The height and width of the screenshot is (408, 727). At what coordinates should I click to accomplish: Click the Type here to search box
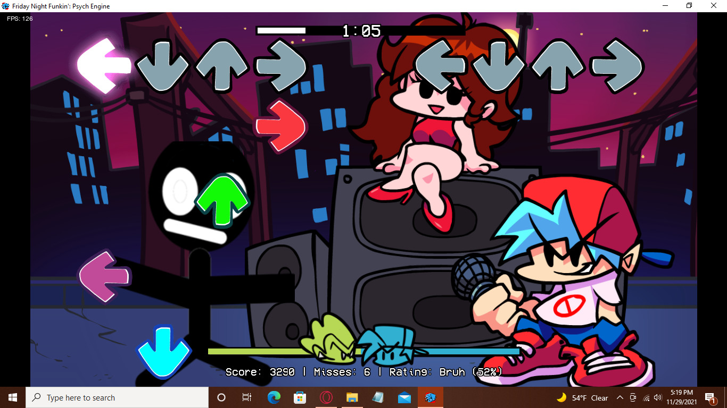(117, 397)
